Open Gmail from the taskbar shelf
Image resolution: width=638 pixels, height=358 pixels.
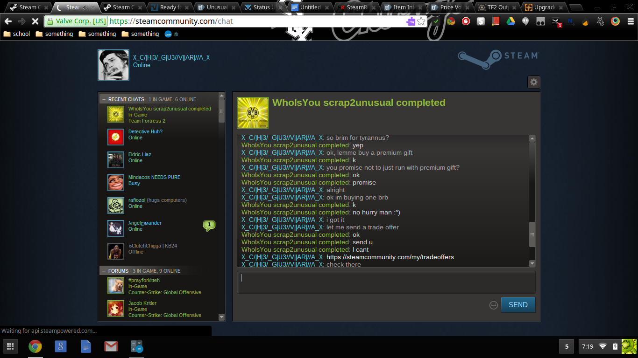pos(111,346)
